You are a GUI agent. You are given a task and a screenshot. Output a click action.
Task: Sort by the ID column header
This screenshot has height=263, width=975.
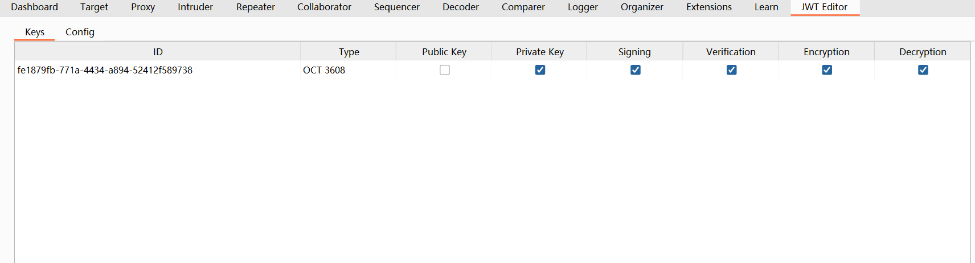(158, 52)
